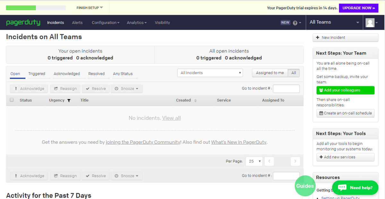Open the user avatar menu

pyautogui.click(x=372, y=22)
